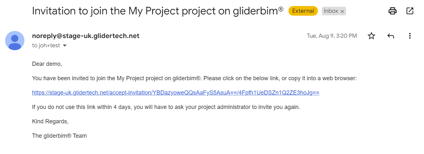Screen dimensions: 424x154
Task: Click the "You have been invited" paragraph
Action: [x=194, y=78]
